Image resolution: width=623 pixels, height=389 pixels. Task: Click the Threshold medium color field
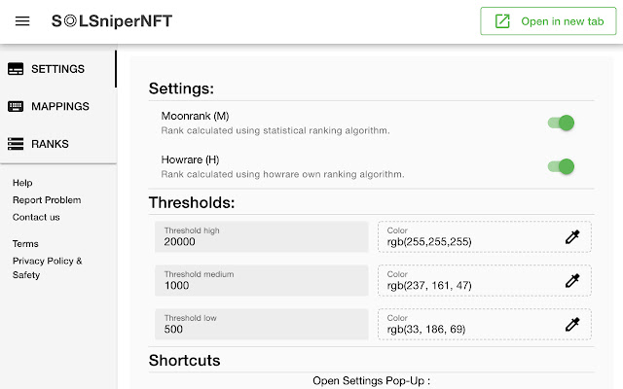[467, 280]
